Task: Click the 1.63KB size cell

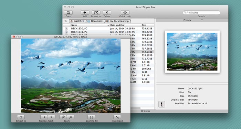Action: 146,82
